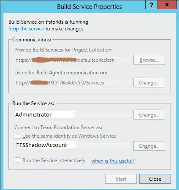Click the Stop the service link
The height and width of the screenshot is (190, 179).
point(26,29)
